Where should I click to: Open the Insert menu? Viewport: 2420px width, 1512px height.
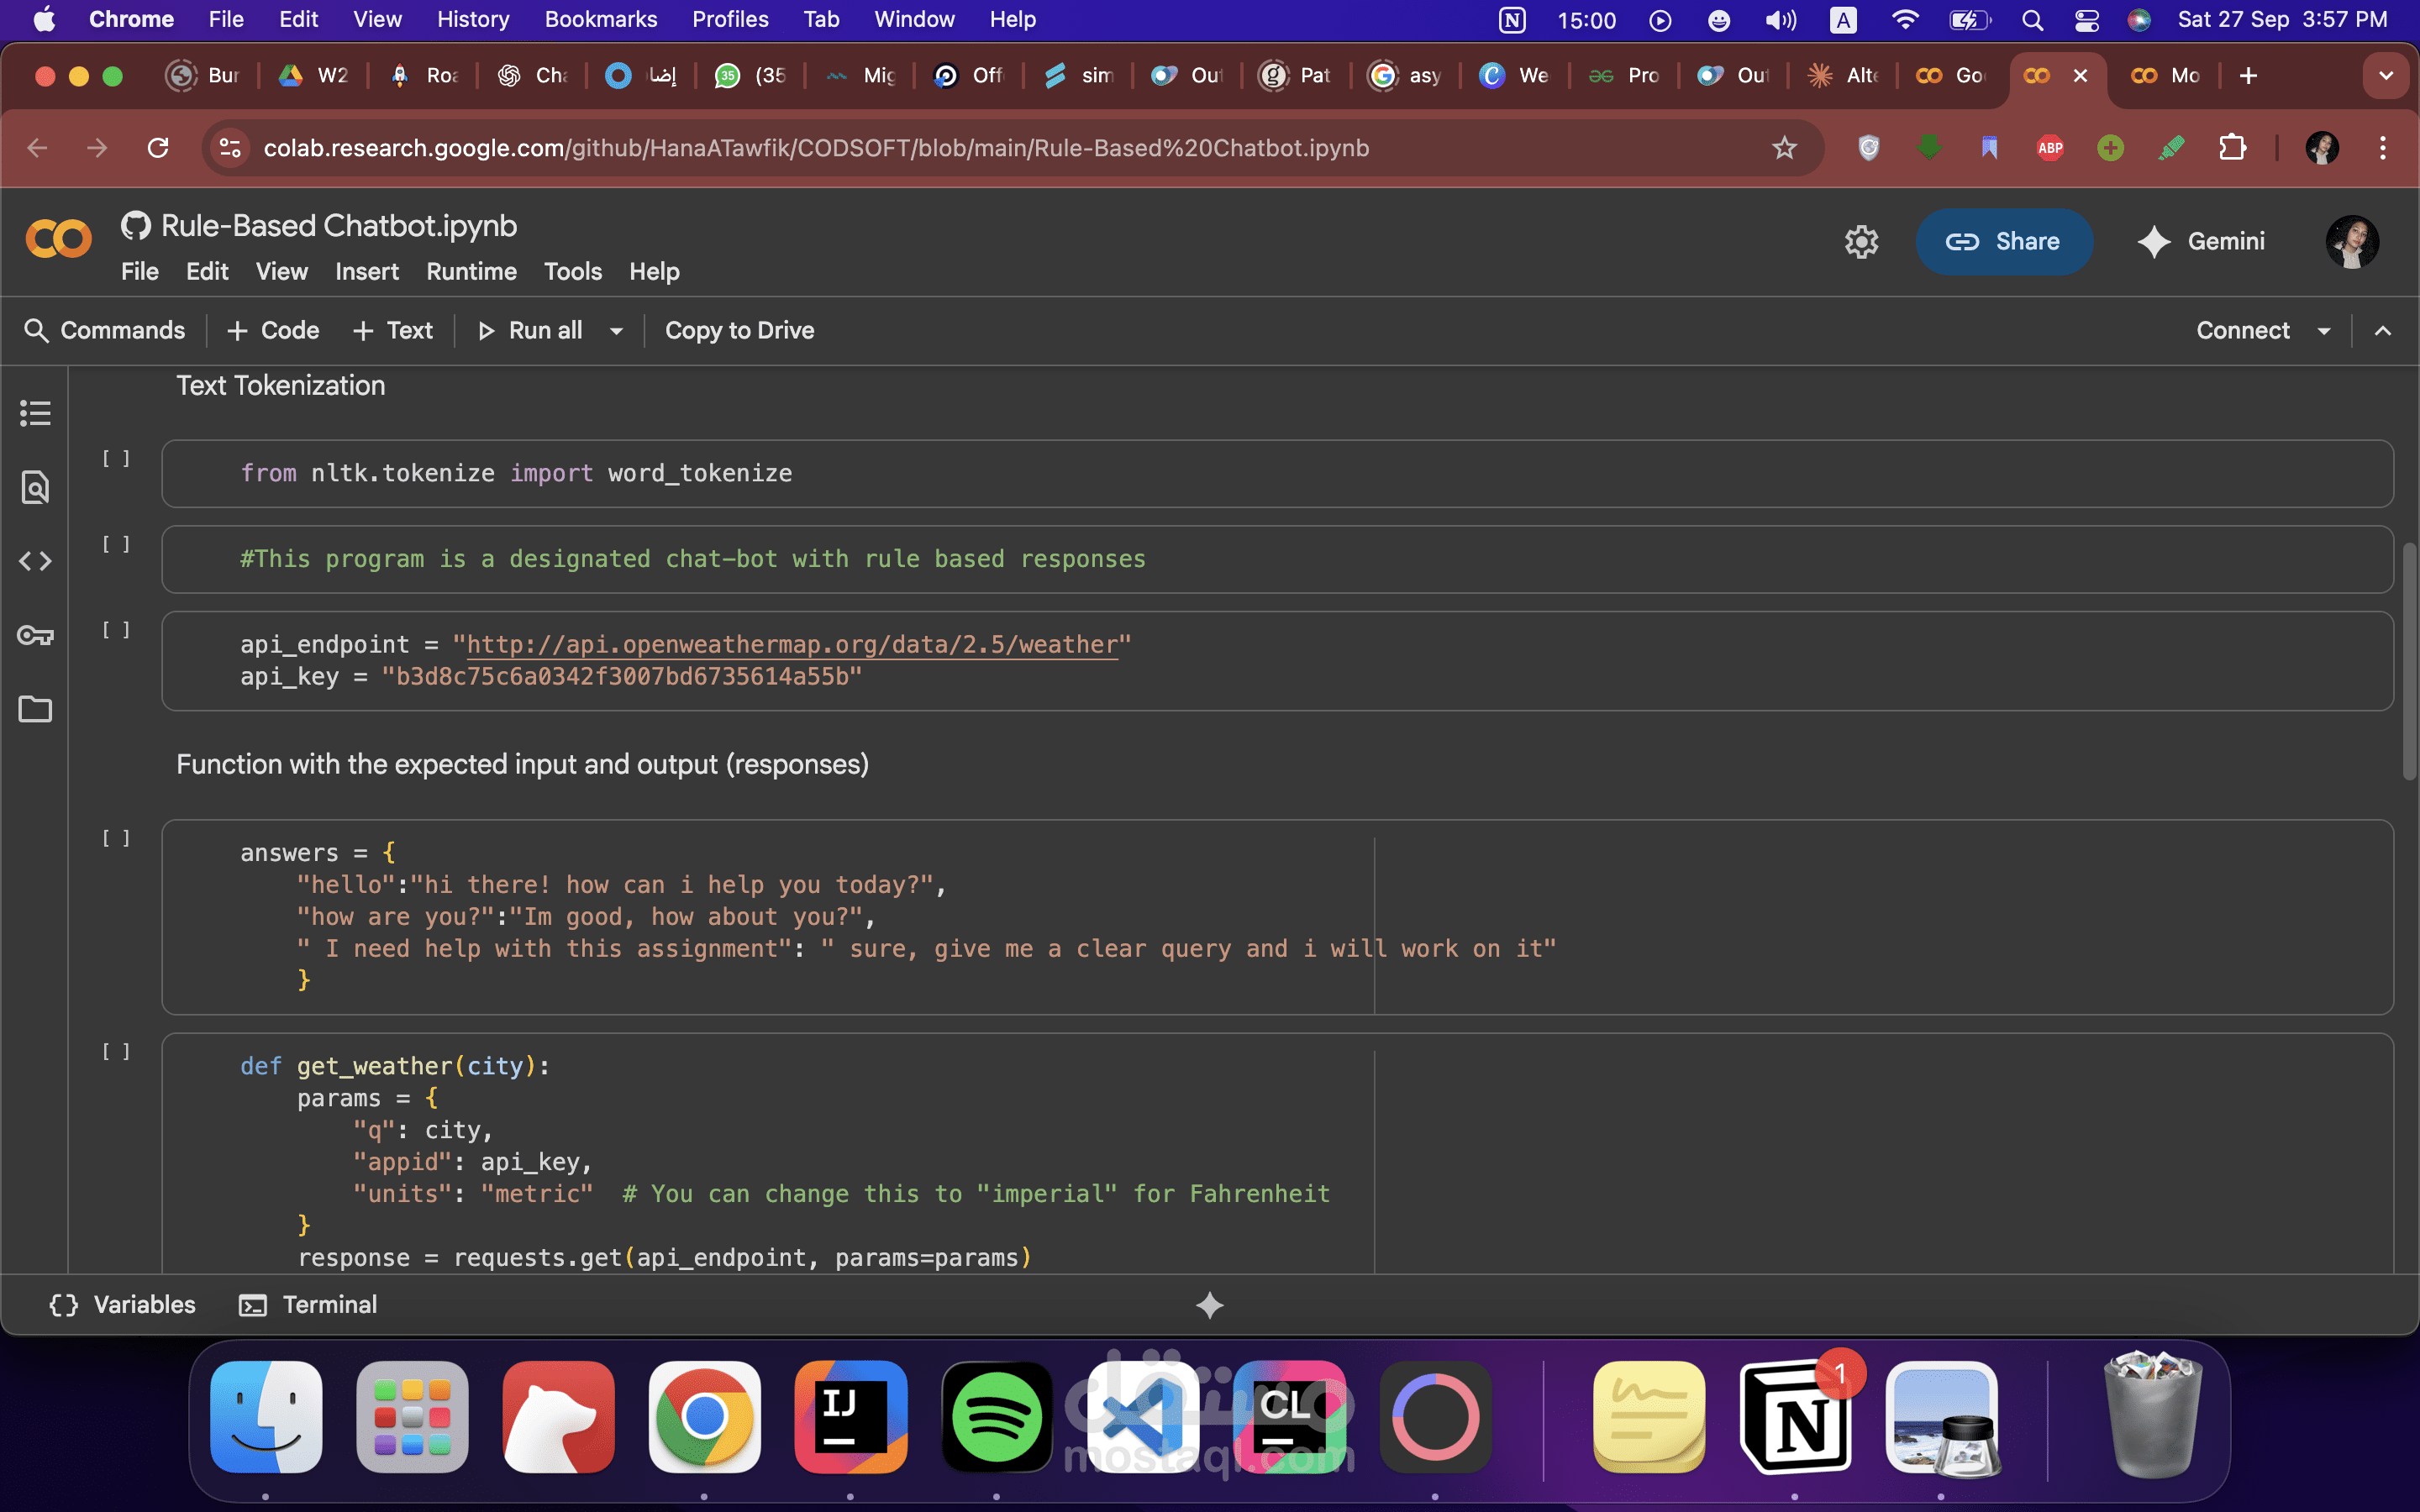[x=366, y=272]
